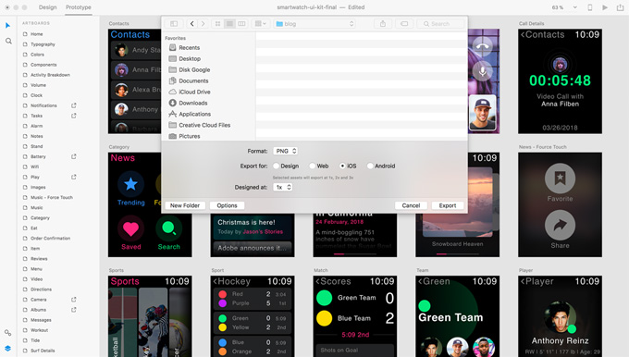Switch to the Prototype tab

pos(79,7)
